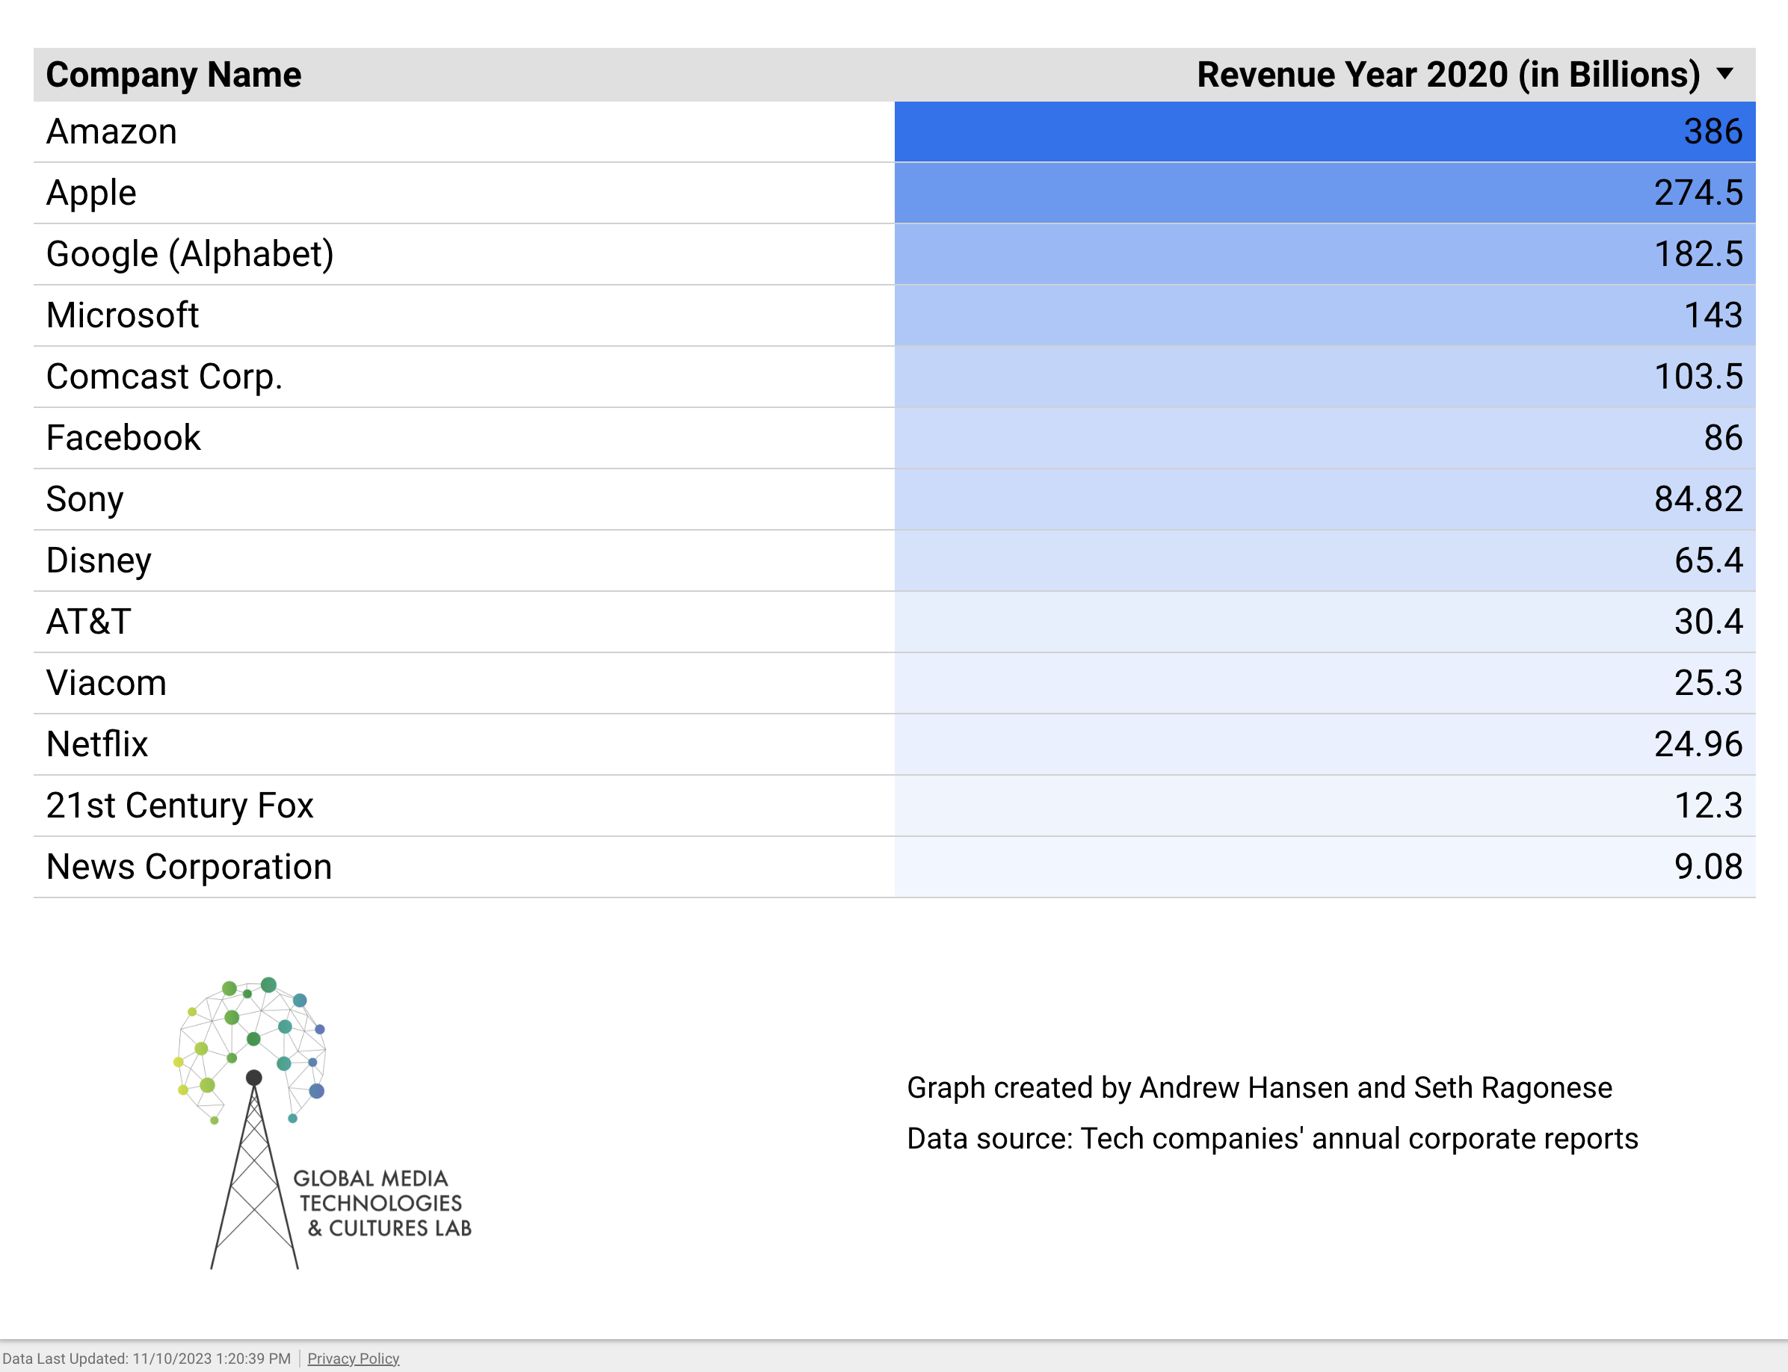Select the Apple revenue cell 274.5

[1698, 193]
